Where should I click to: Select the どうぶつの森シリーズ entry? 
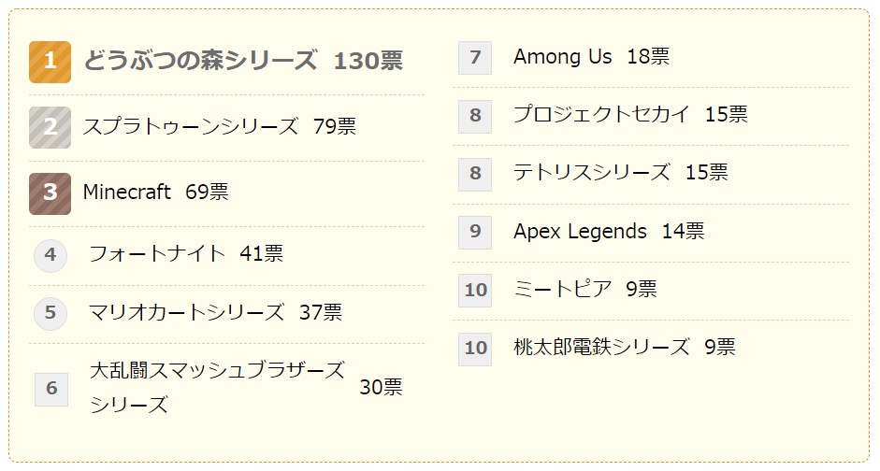click(x=200, y=62)
